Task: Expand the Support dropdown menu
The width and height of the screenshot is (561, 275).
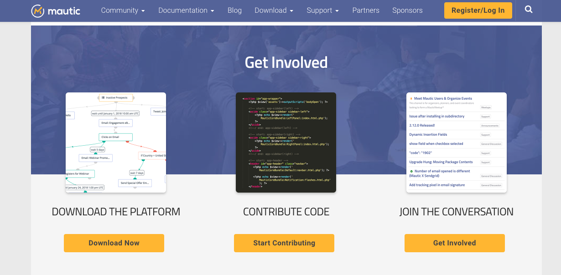Action: pos(322,10)
